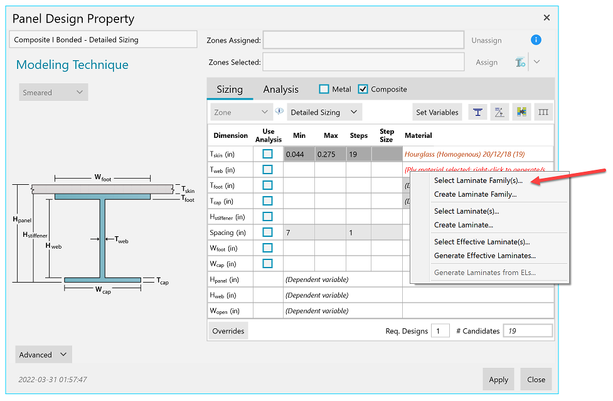The height and width of the screenshot is (401, 613).
Task: Click the Composite I Bonded name field
Action: [x=103, y=39]
